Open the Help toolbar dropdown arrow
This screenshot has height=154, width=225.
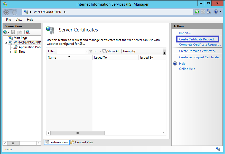(x=220, y=12)
